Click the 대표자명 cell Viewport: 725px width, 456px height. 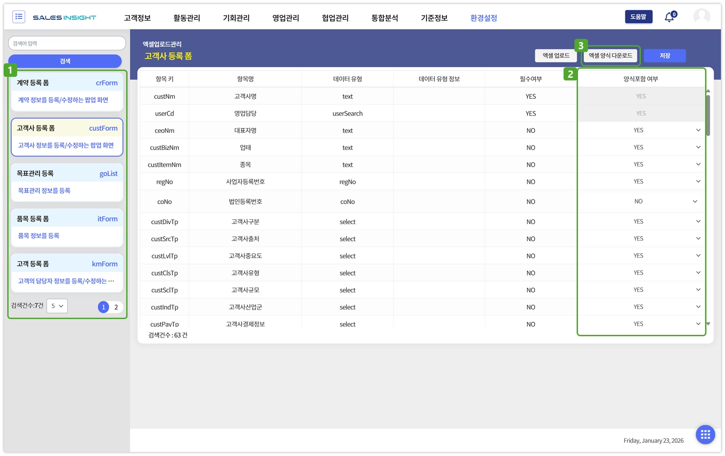[246, 131]
